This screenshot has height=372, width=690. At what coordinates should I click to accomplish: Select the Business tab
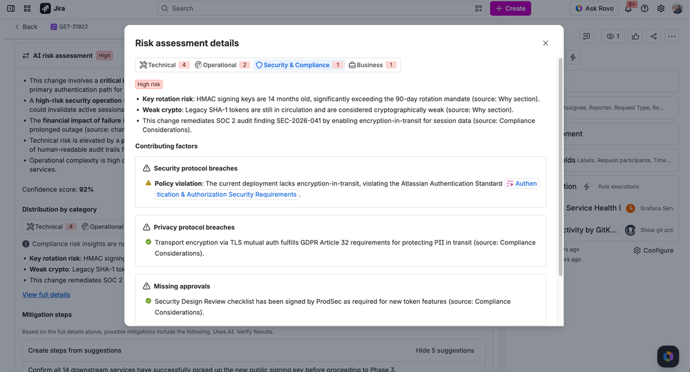coord(372,65)
